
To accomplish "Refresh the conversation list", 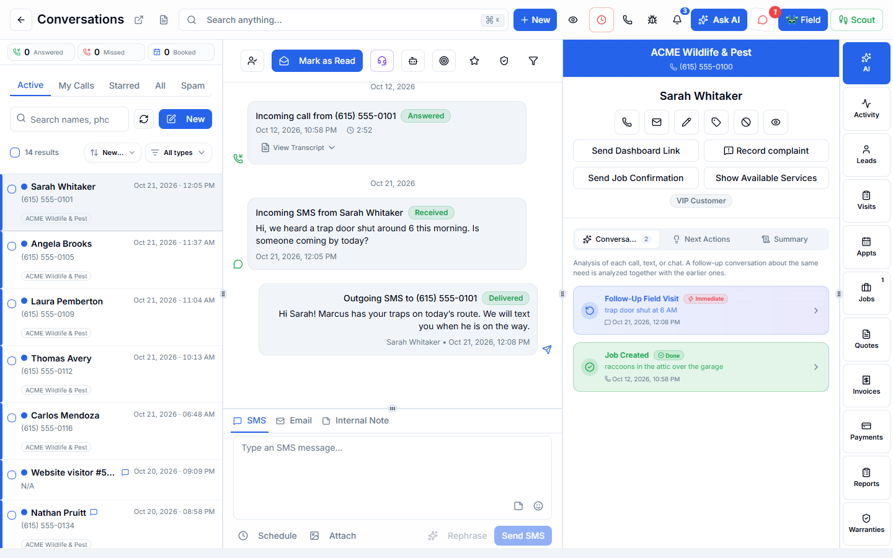I will [x=144, y=119].
